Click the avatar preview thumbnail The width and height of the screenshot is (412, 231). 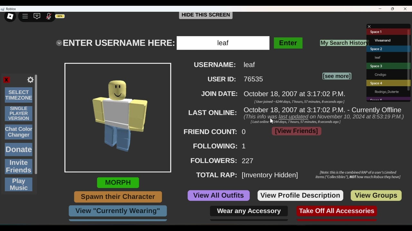point(118,118)
